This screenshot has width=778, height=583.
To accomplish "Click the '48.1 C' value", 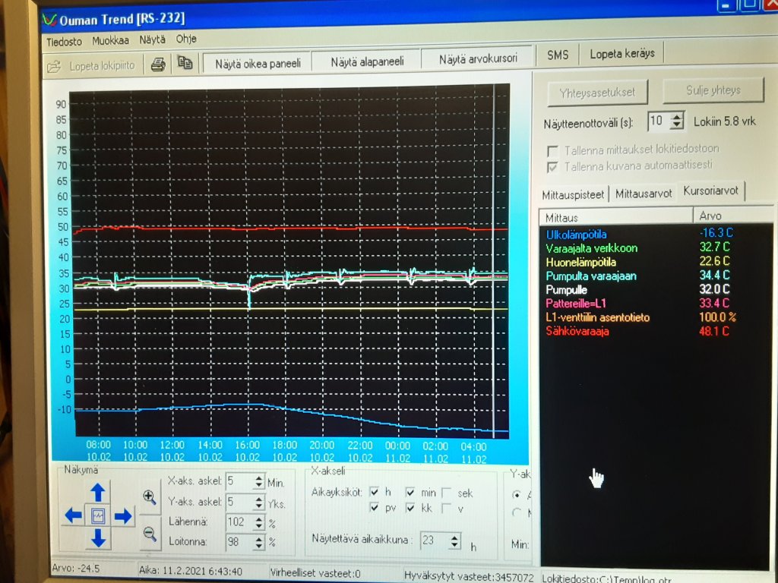I will tap(714, 331).
